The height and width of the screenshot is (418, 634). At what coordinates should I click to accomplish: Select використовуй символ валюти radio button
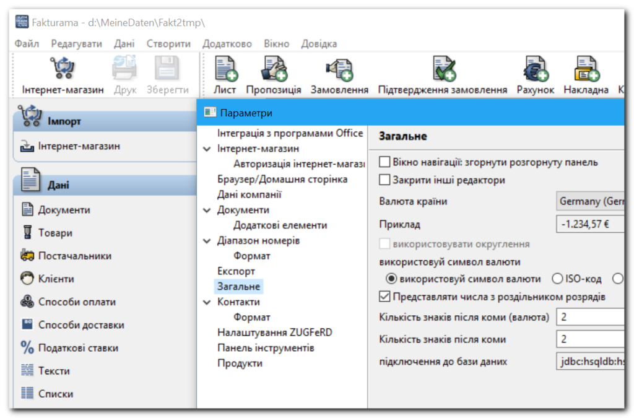tap(391, 279)
